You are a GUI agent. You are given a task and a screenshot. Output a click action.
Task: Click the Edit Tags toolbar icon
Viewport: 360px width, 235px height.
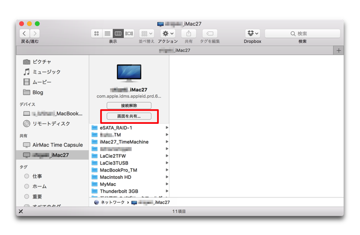pos(209,33)
